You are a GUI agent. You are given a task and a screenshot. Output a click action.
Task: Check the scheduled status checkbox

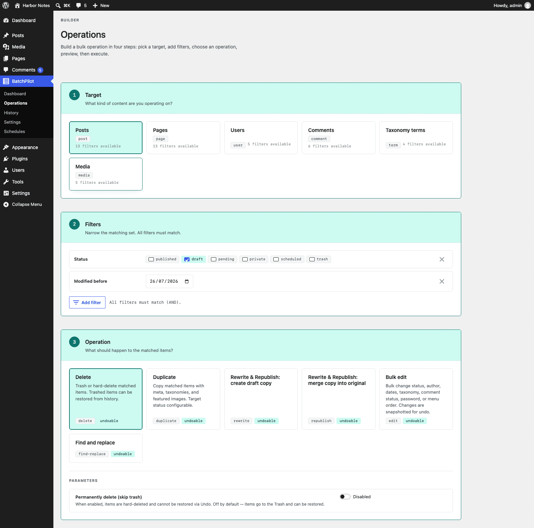(276, 259)
